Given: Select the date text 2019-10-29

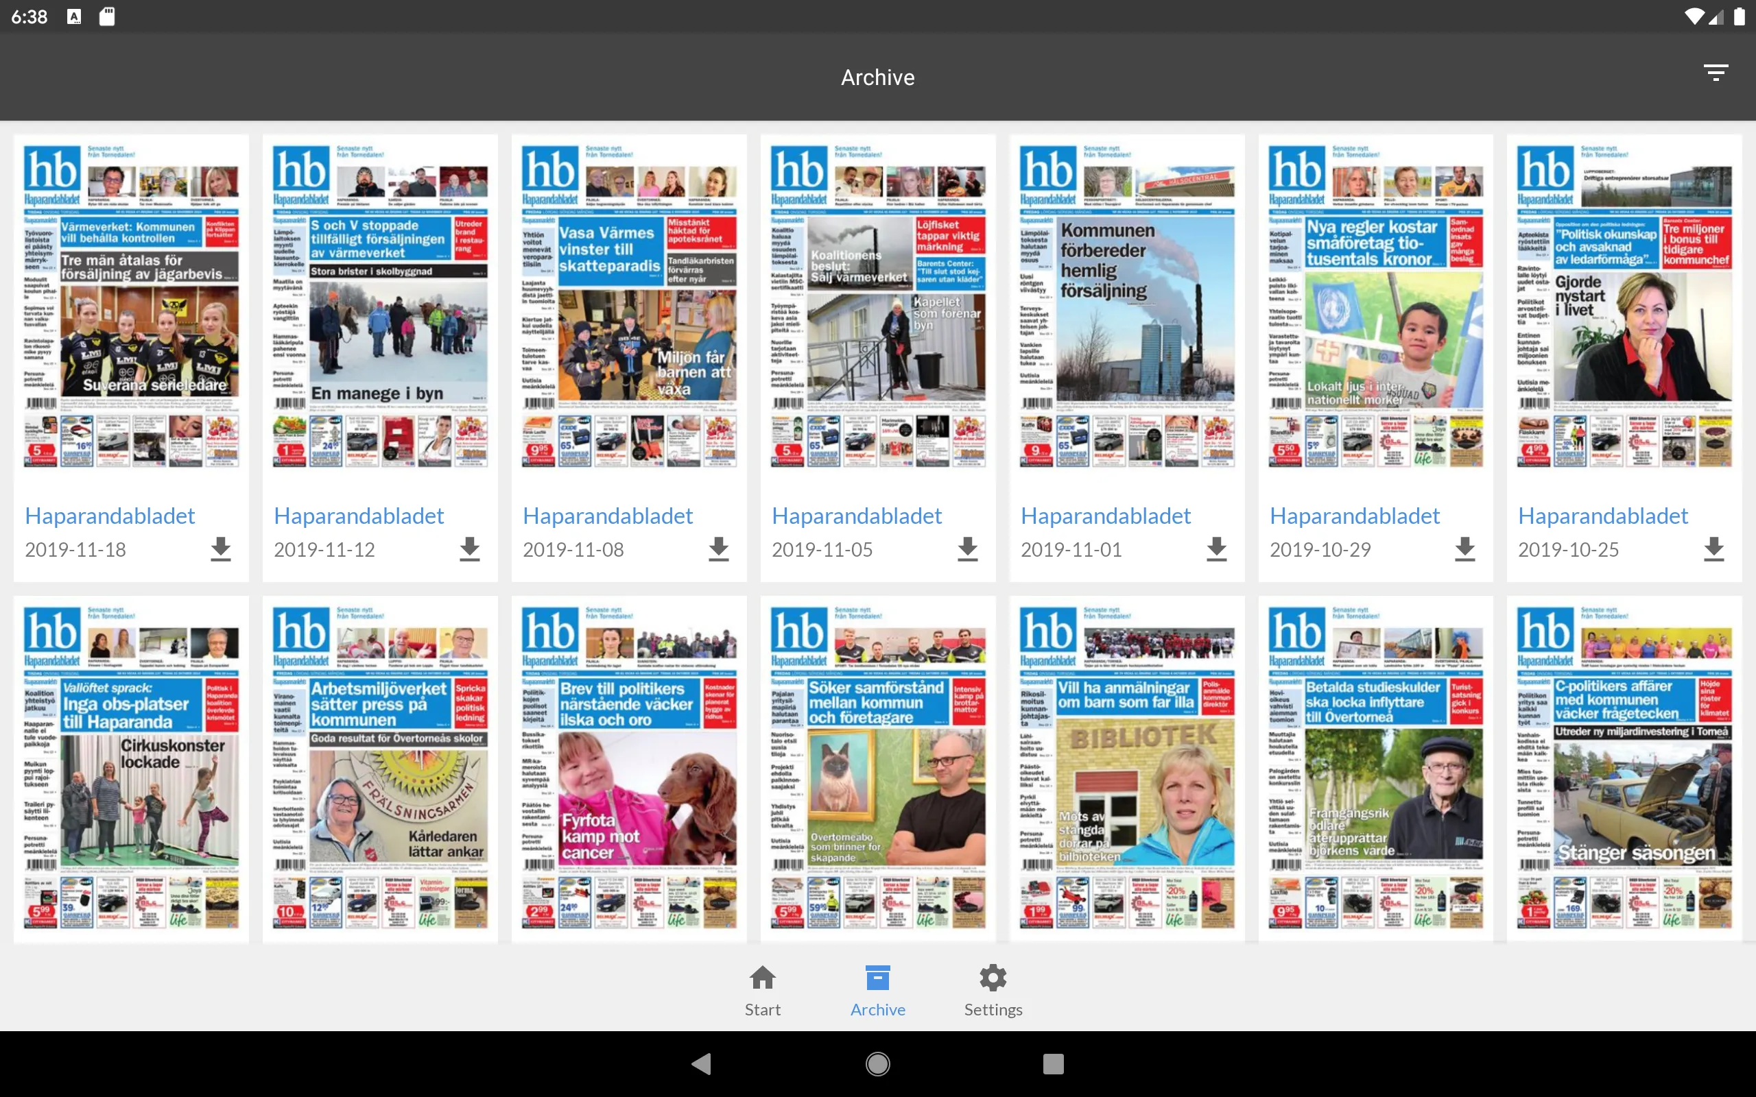Looking at the screenshot, I should click(1320, 550).
